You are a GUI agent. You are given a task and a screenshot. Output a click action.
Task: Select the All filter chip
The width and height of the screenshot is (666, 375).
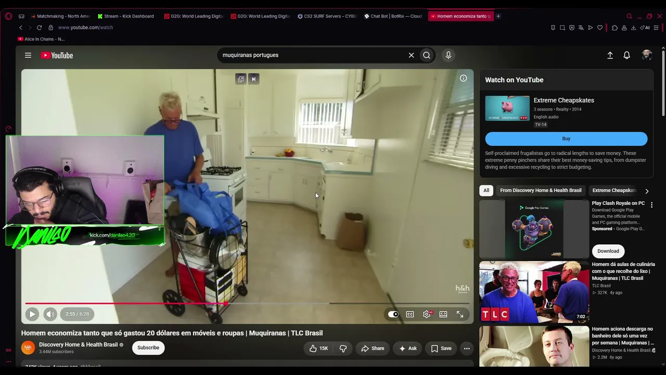pos(486,191)
